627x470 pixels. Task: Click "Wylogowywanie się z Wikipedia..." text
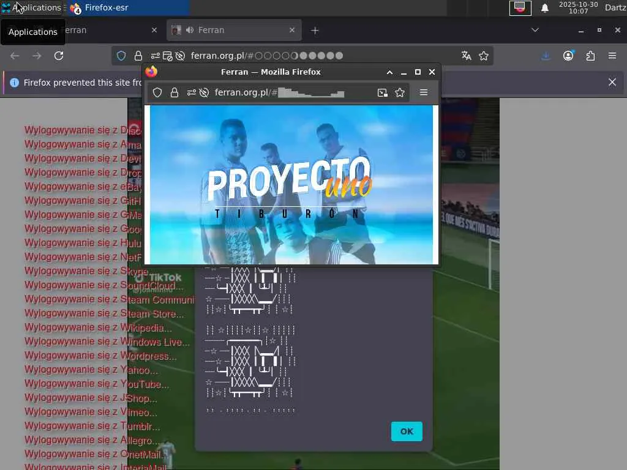[98, 327]
